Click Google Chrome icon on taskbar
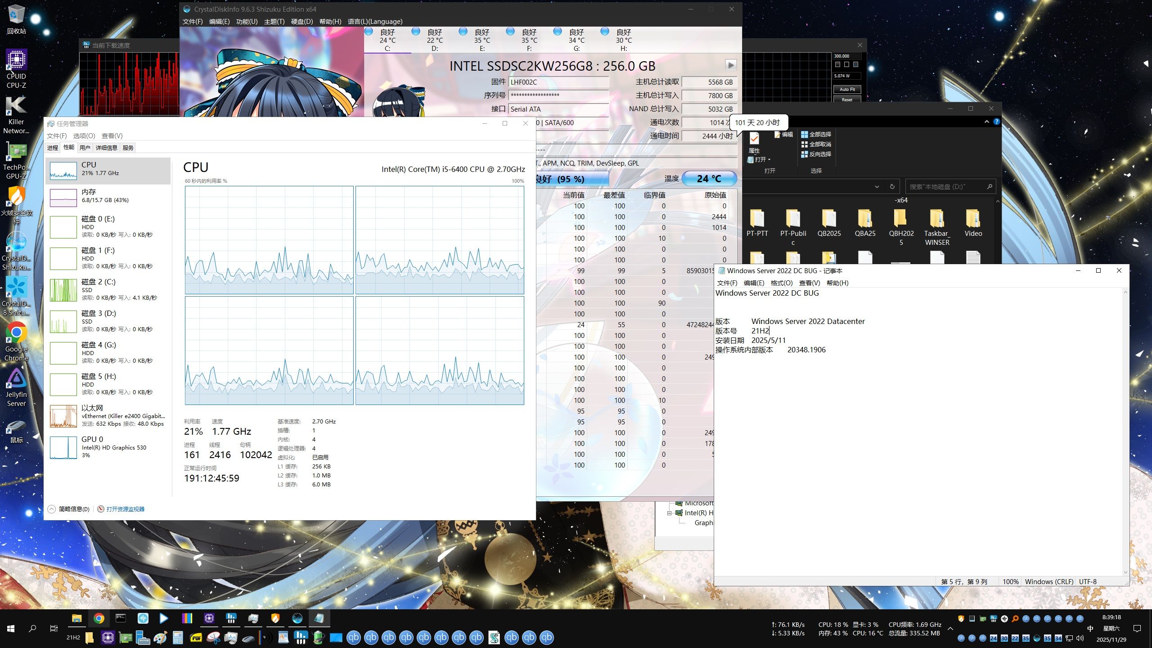This screenshot has width=1152, height=648. [x=99, y=618]
